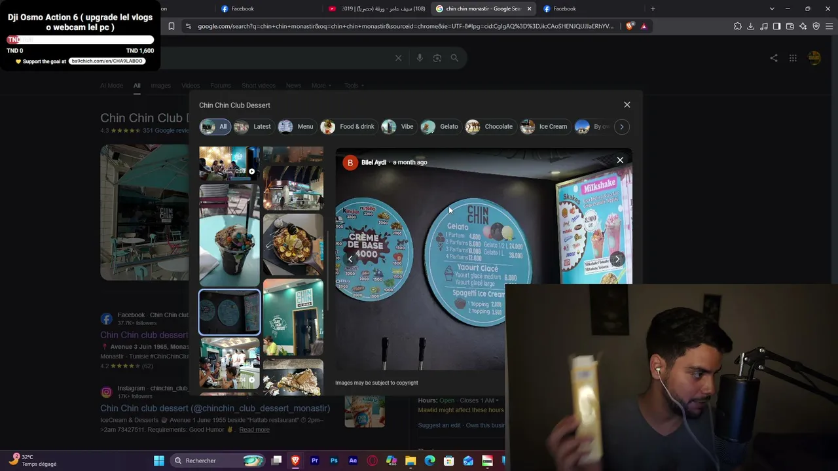This screenshot has height=471, width=838.
Task: Start Google voice search
Action: pyautogui.click(x=420, y=58)
